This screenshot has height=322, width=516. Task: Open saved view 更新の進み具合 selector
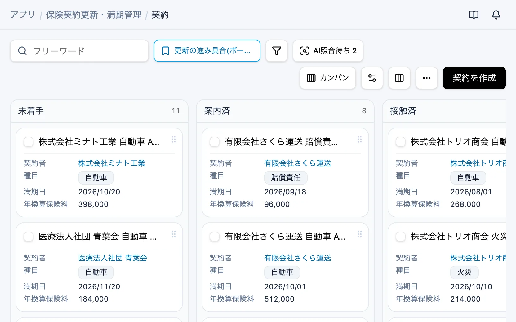point(207,51)
